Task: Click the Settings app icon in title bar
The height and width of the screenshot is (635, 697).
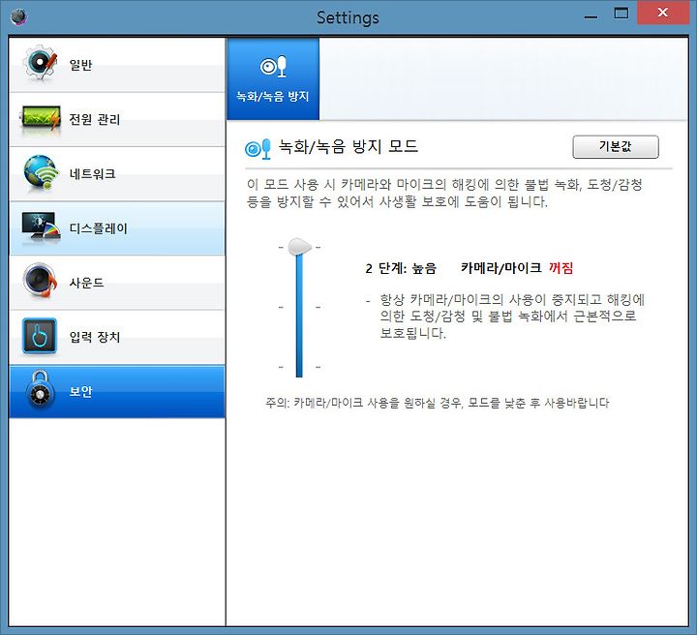Action: pos(19,17)
